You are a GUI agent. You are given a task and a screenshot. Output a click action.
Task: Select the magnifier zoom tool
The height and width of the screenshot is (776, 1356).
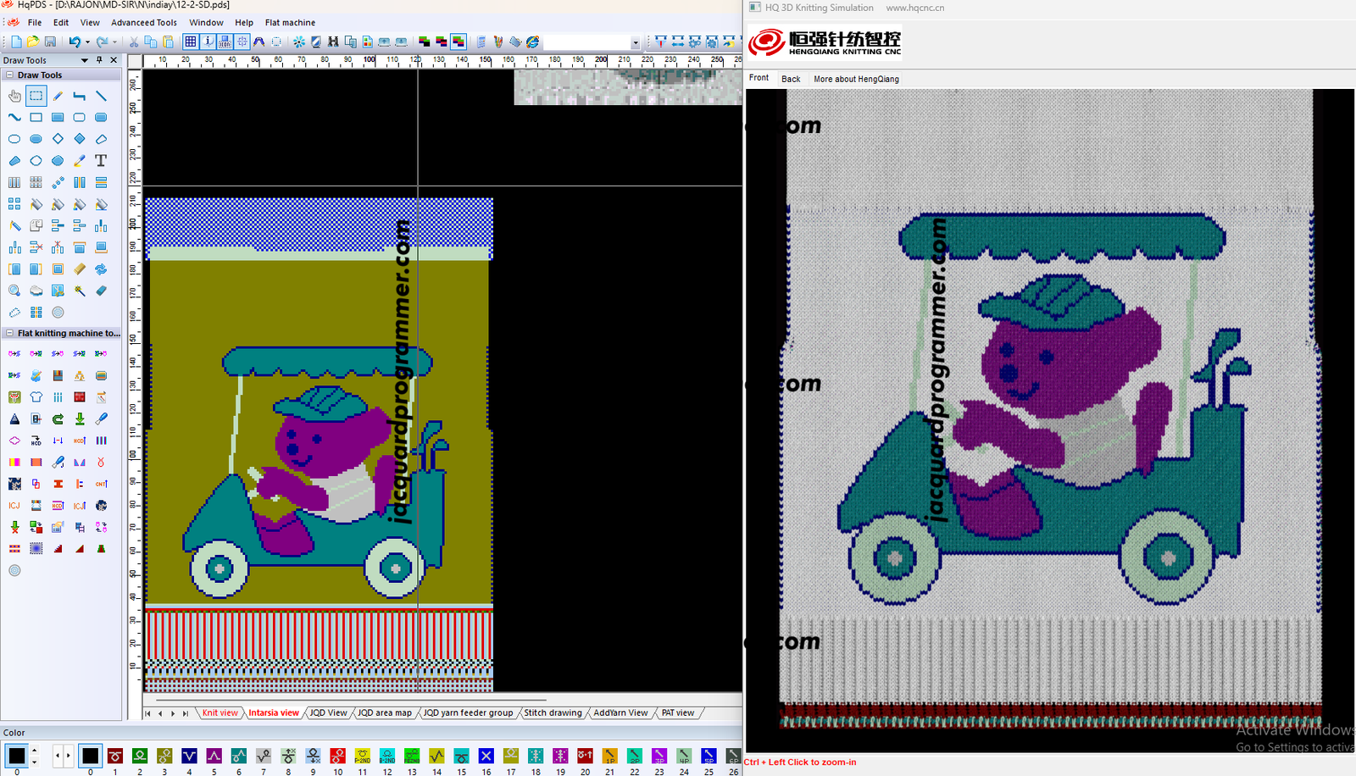click(x=14, y=291)
